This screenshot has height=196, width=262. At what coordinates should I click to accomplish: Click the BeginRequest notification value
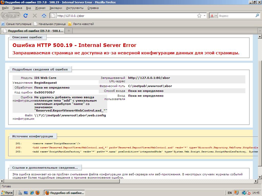(x=46, y=83)
